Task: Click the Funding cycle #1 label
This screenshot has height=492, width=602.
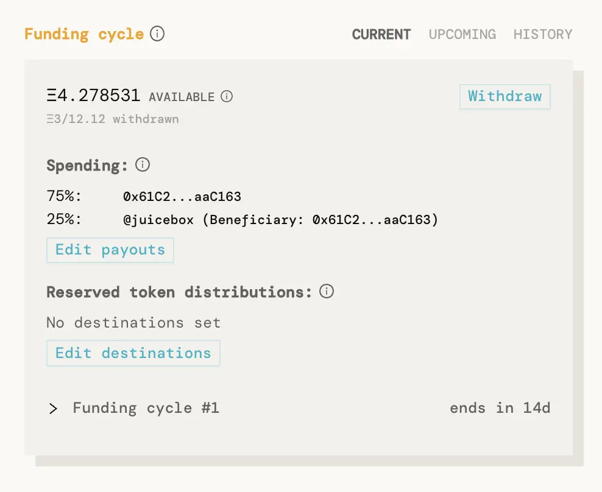Action: [146, 408]
